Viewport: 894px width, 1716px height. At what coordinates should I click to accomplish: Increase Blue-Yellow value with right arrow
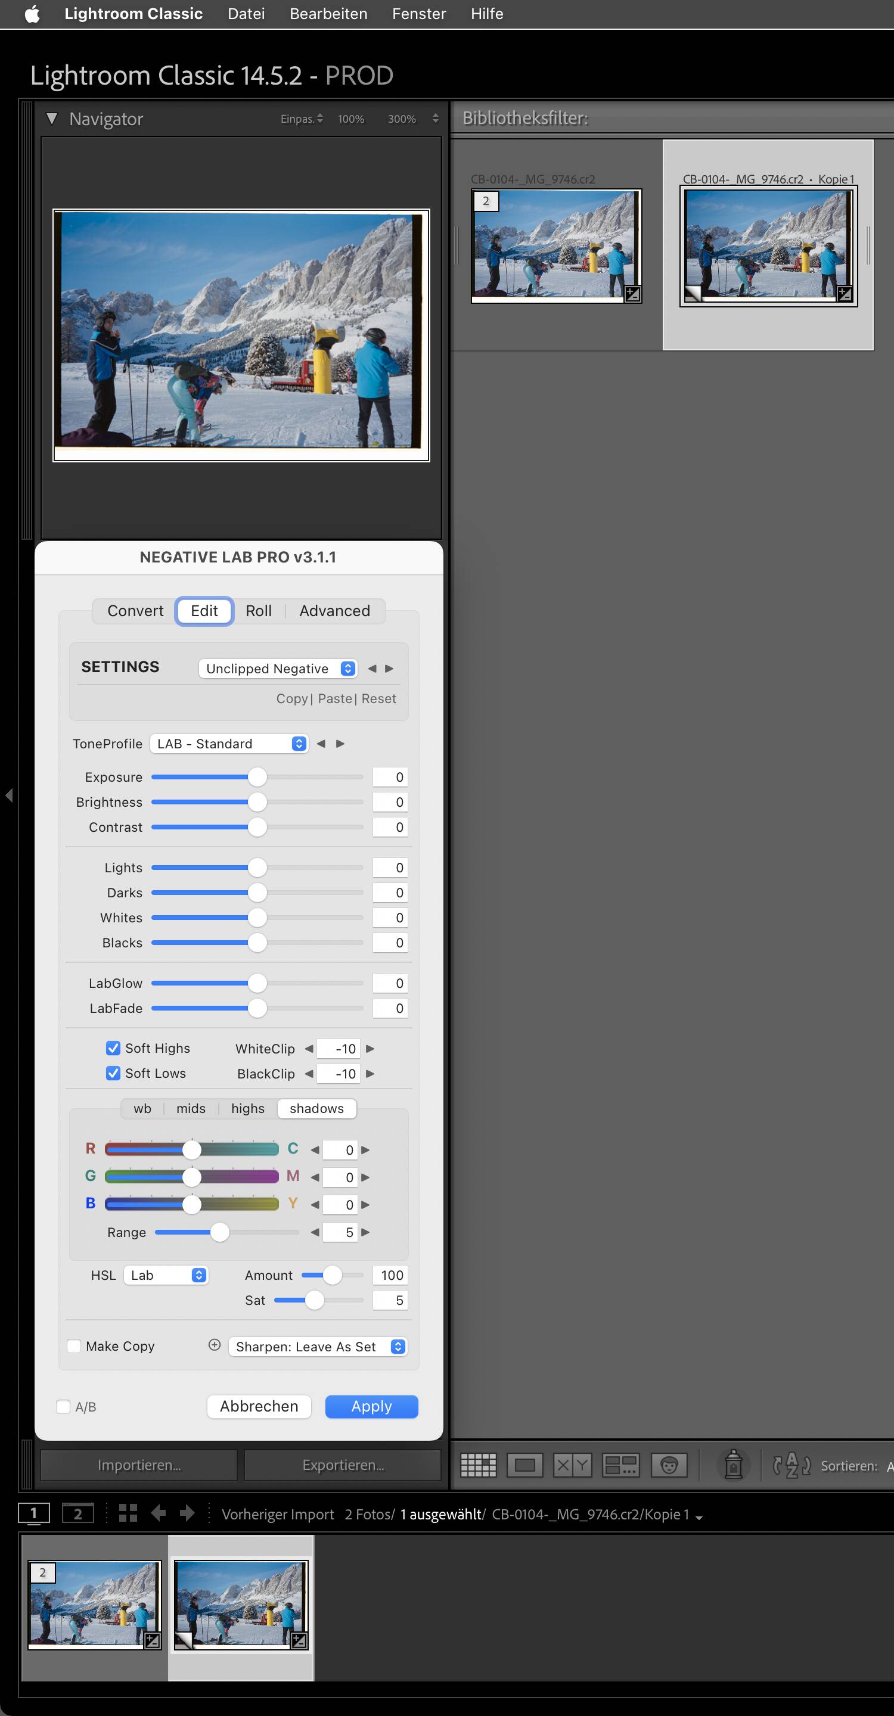(x=365, y=1204)
